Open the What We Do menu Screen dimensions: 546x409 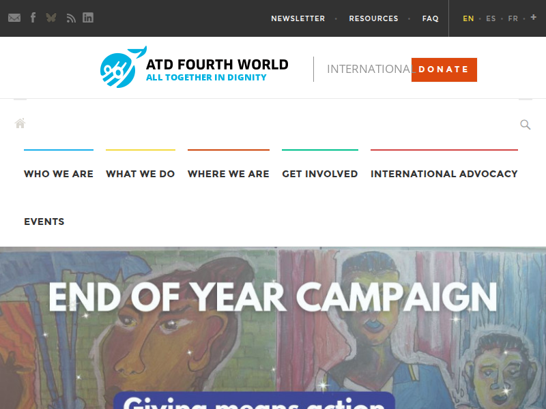(x=141, y=174)
